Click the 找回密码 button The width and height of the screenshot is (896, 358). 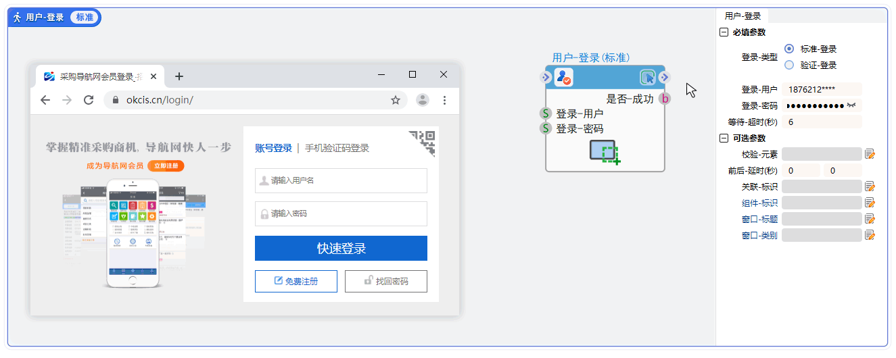(385, 281)
